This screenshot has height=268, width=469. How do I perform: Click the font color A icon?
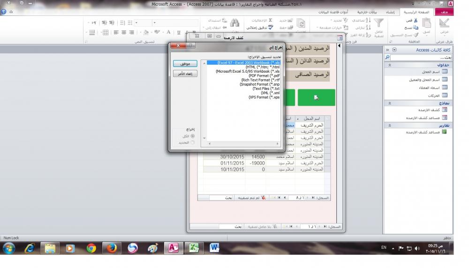pos(168,32)
